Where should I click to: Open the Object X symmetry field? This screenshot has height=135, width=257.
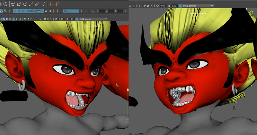[71, 11]
